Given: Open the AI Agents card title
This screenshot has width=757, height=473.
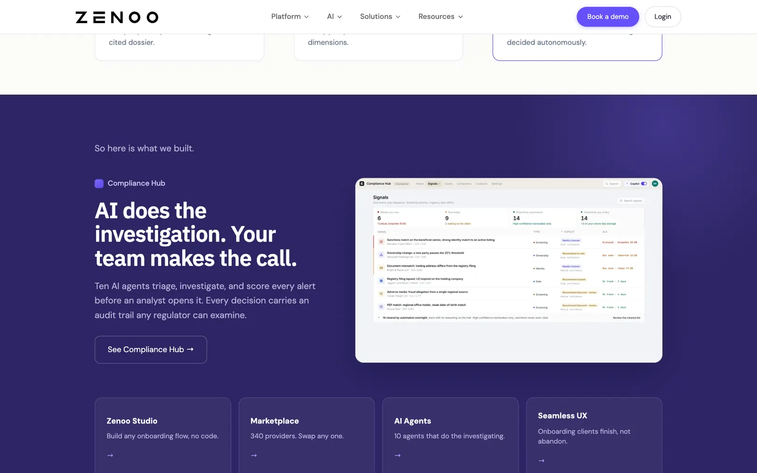Looking at the screenshot, I should coord(413,421).
